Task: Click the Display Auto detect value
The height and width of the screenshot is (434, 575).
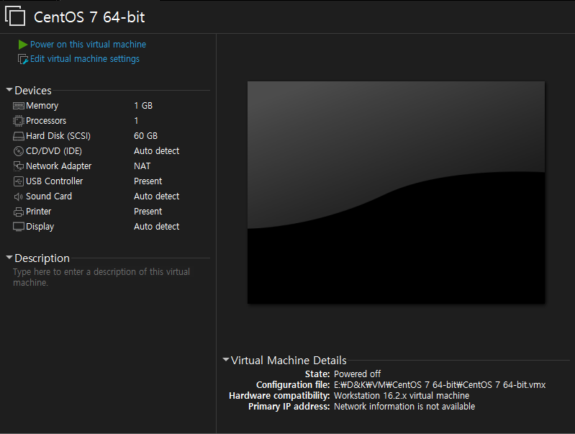Action: point(157,227)
